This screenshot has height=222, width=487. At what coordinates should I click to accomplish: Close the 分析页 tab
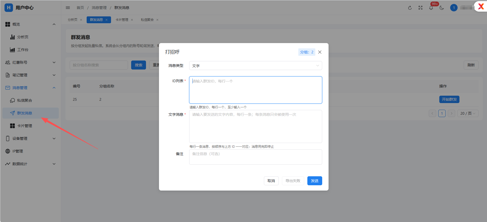pyautogui.click(x=81, y=20)
